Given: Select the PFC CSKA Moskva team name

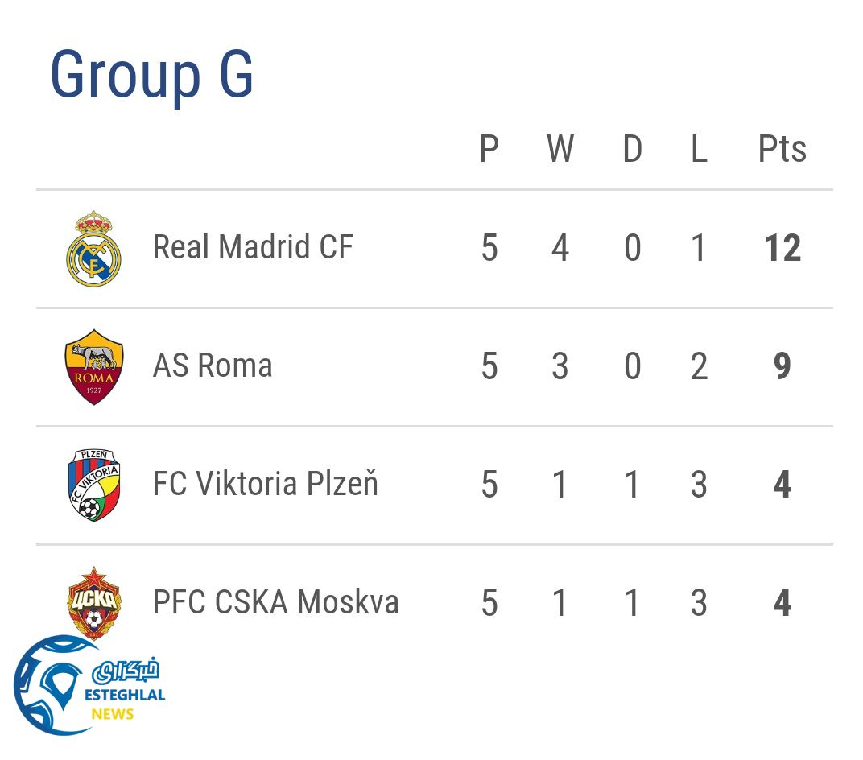Looking at the screenshot, I should tap(275, 602).
